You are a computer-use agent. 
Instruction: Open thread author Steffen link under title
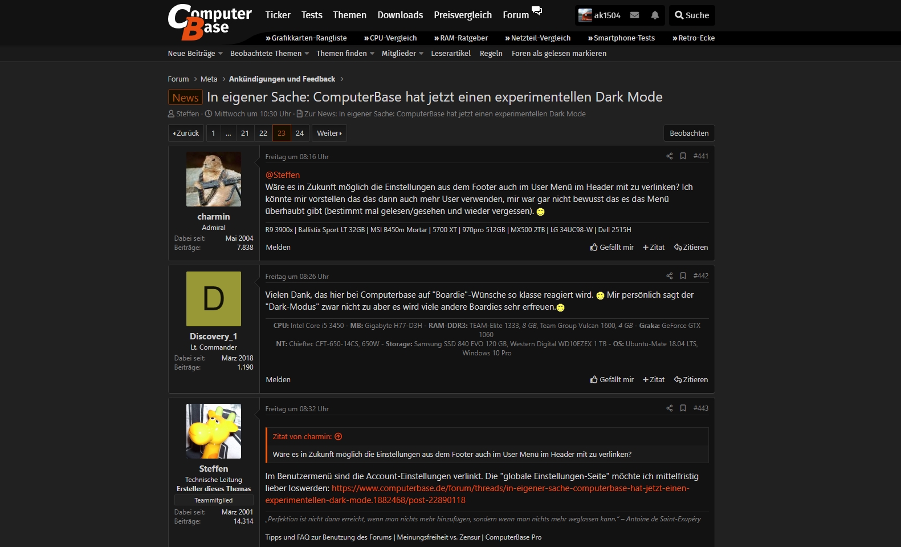point(187,114)
